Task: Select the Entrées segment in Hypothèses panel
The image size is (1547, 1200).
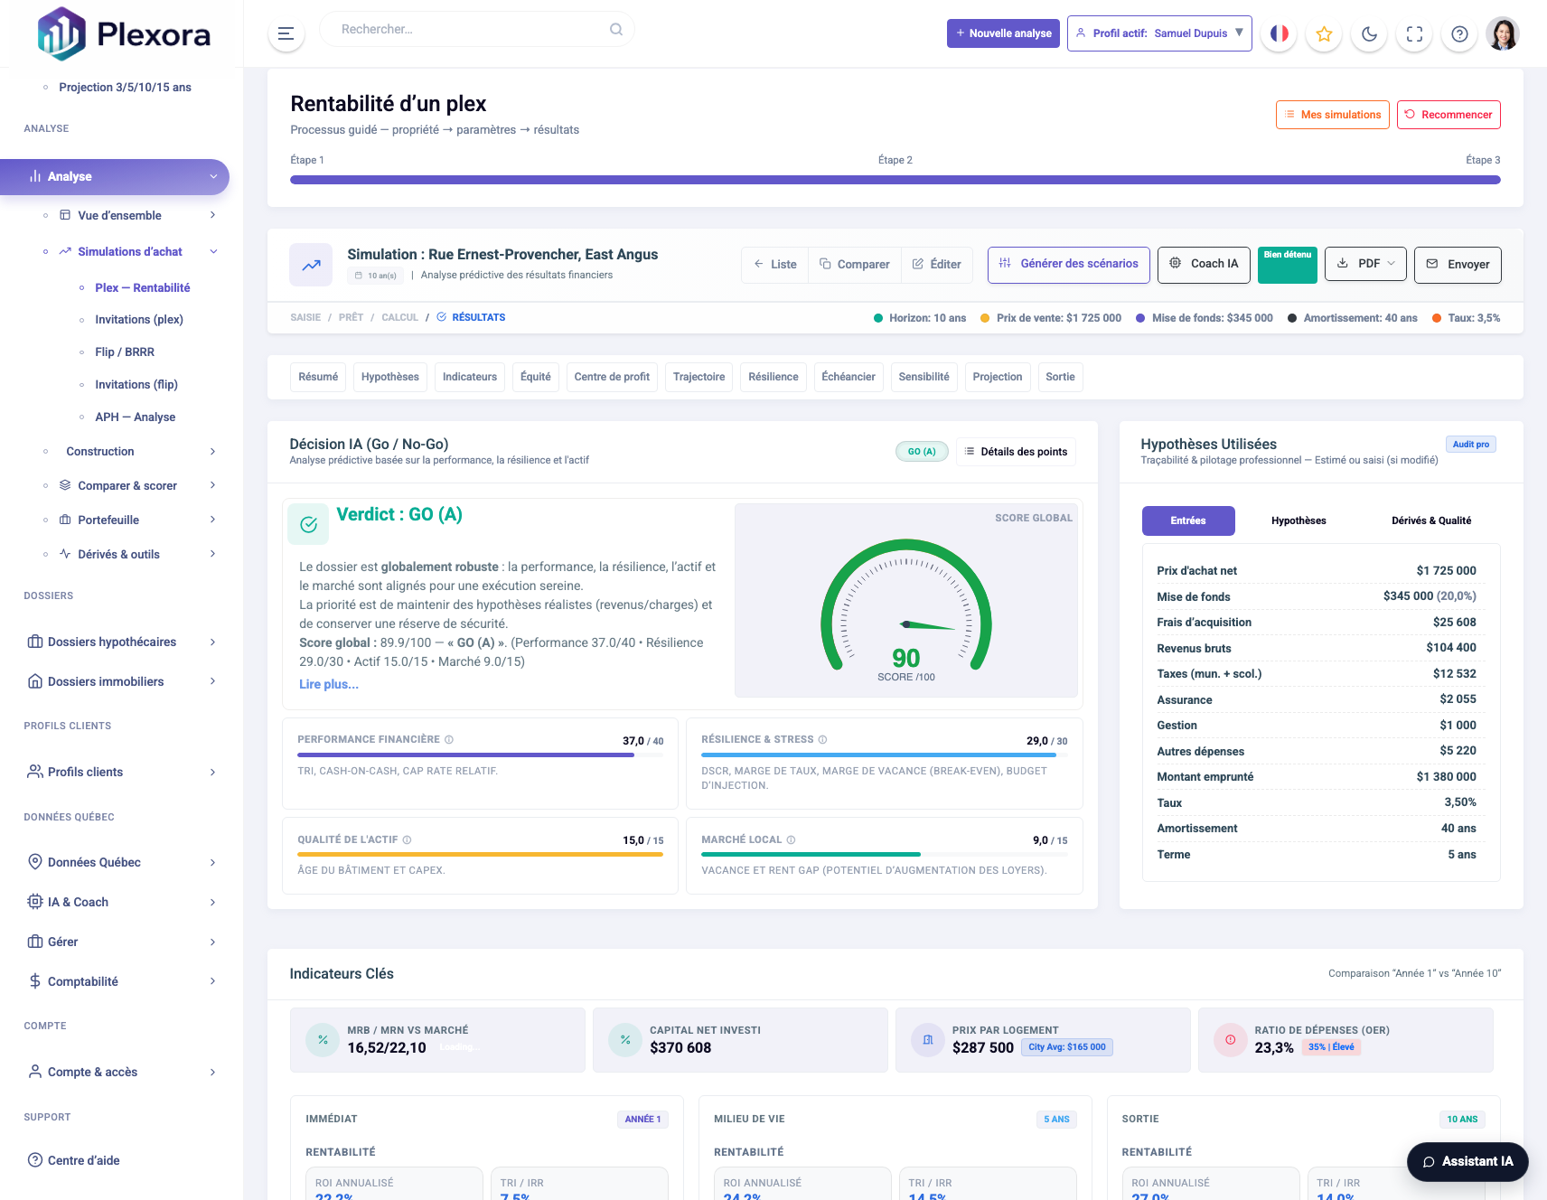Action: click(x=1187, y=520)
